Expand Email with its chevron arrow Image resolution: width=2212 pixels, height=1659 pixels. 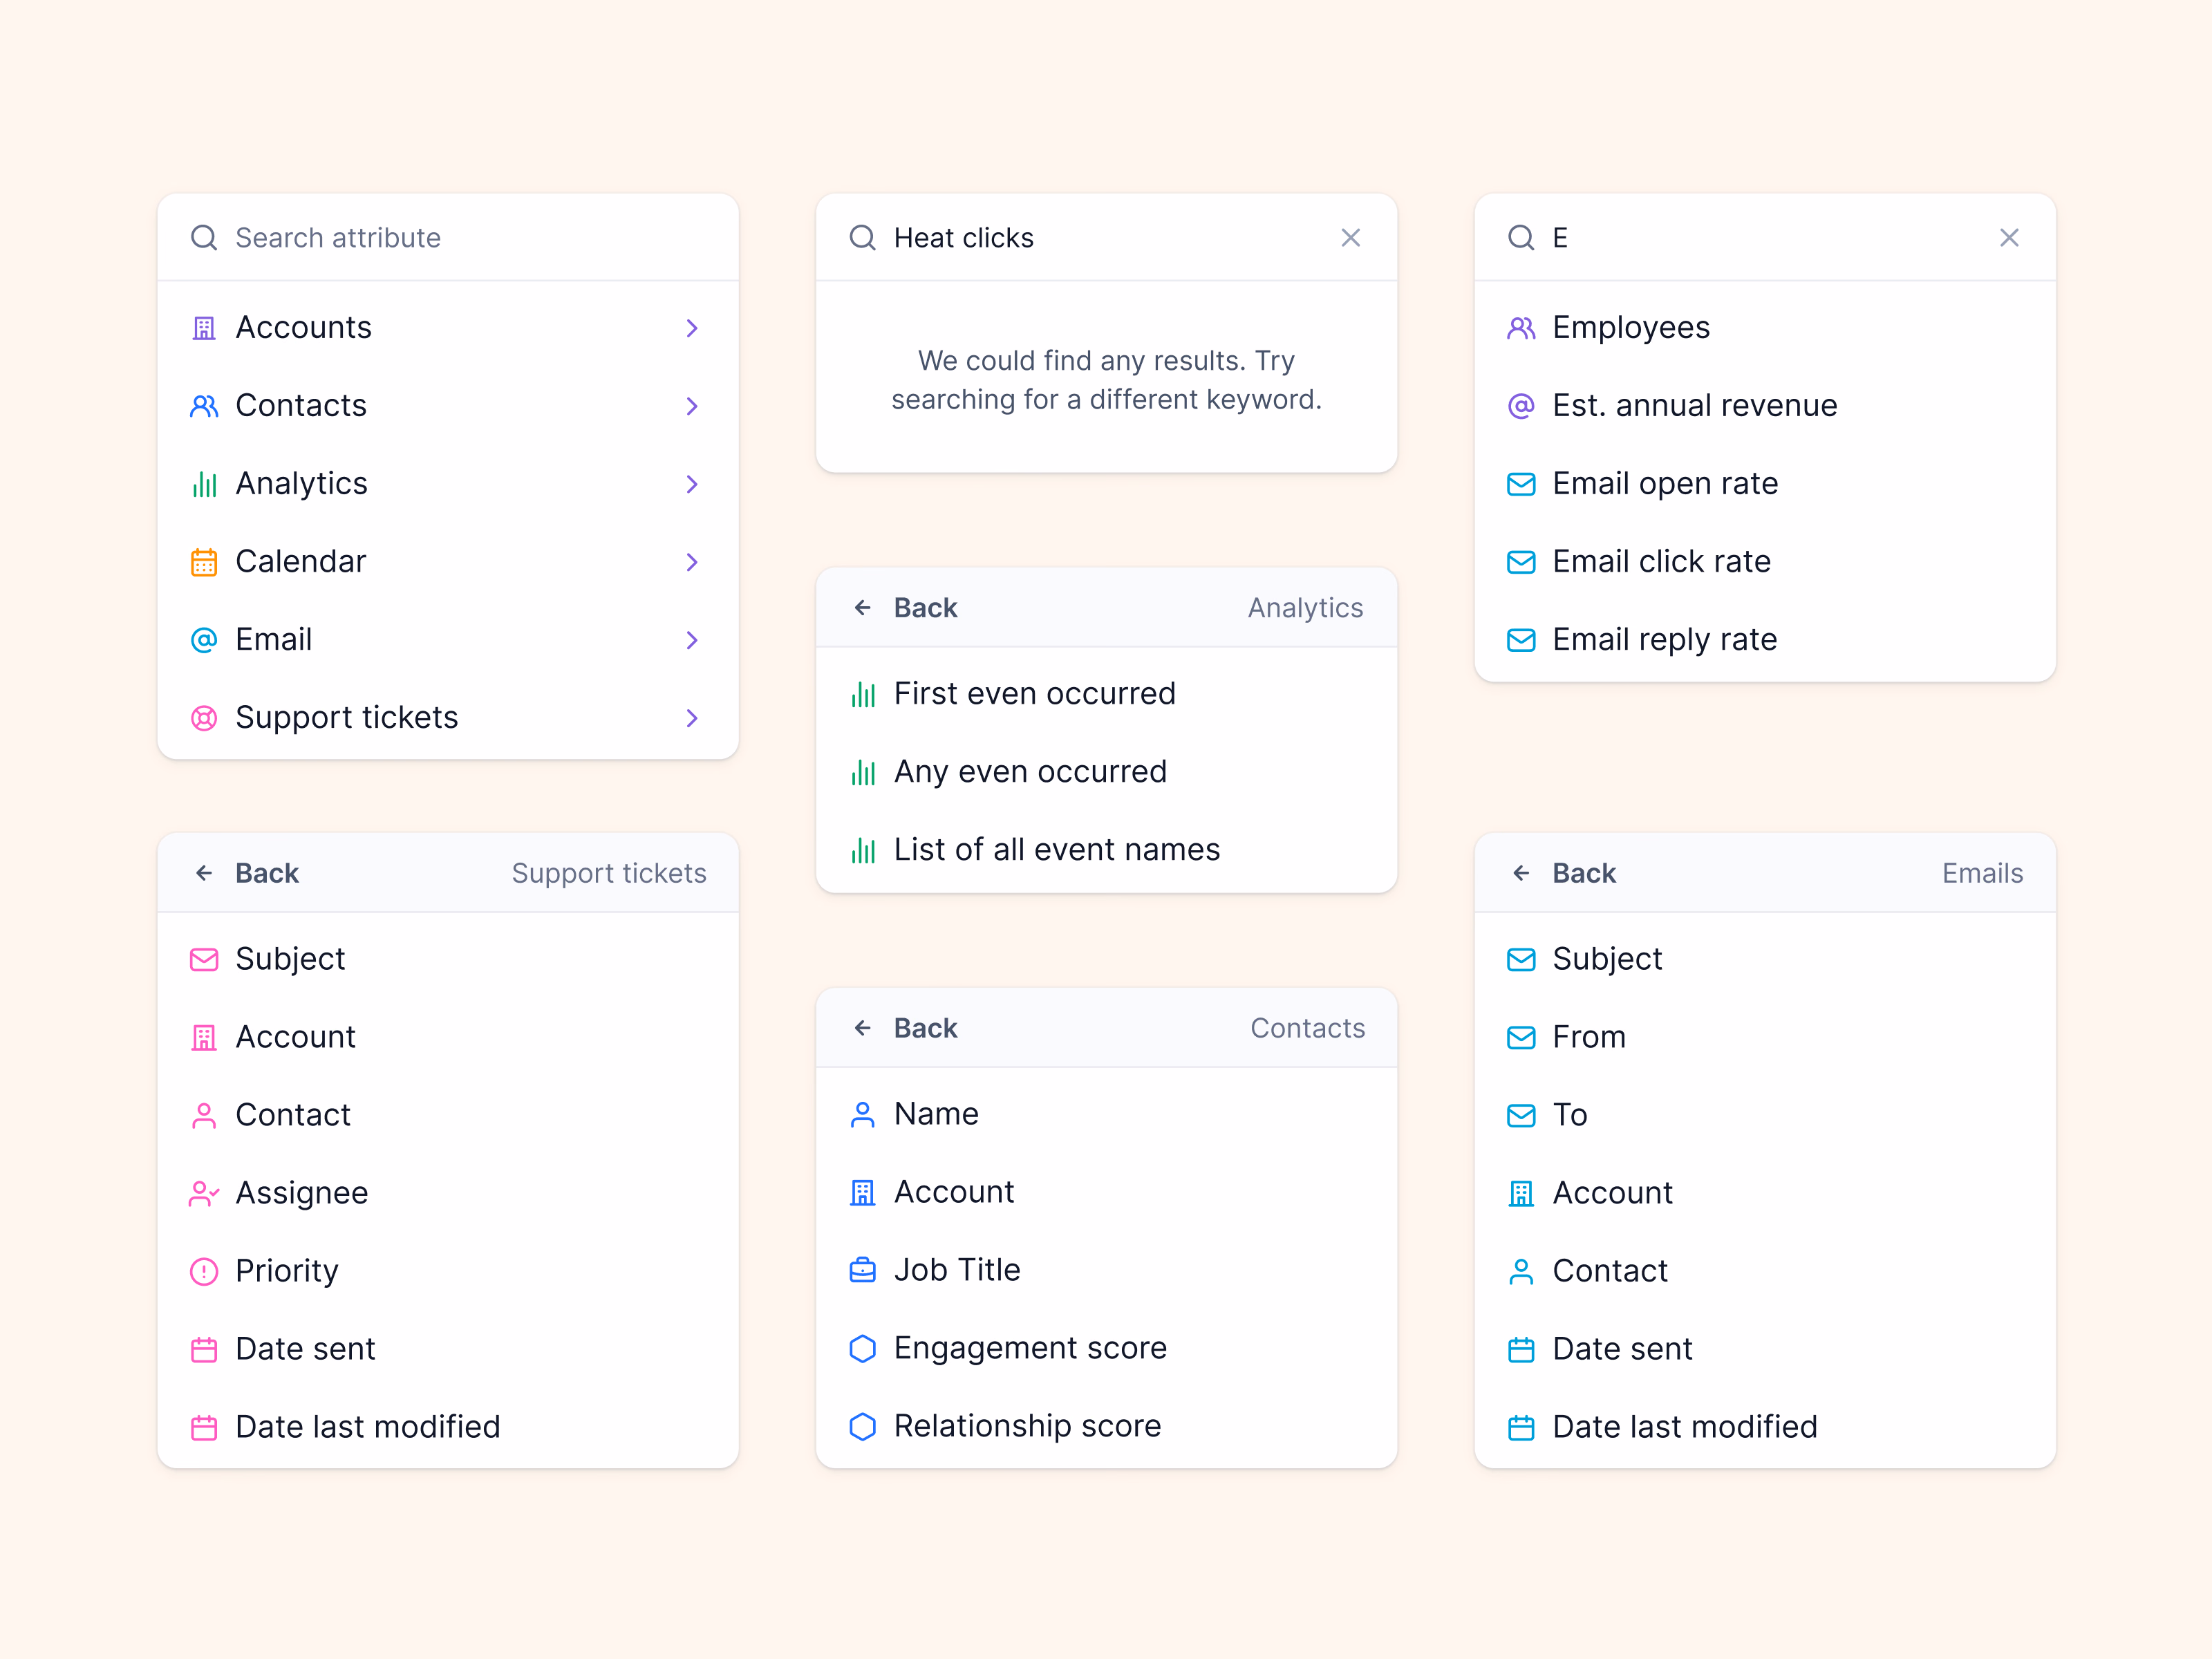click(692, 640)
